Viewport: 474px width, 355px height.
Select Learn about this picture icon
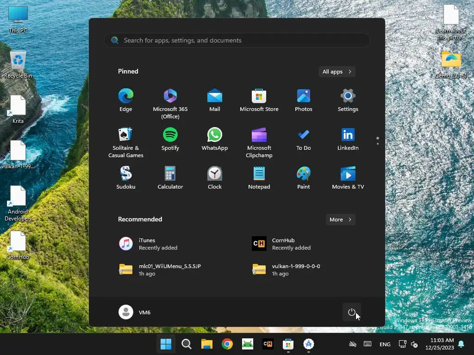(x=451, y=23)
